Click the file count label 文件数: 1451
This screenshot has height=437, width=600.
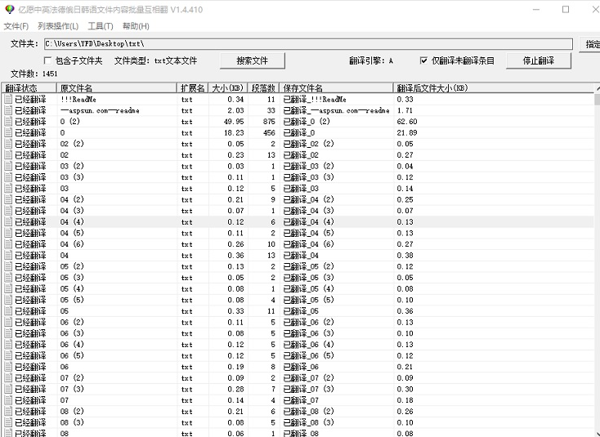coord(34,74)
